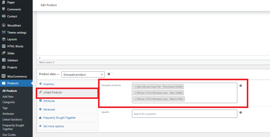Click the Advanced gear icon
Screen dimensions: 270x137
(40, 109)
